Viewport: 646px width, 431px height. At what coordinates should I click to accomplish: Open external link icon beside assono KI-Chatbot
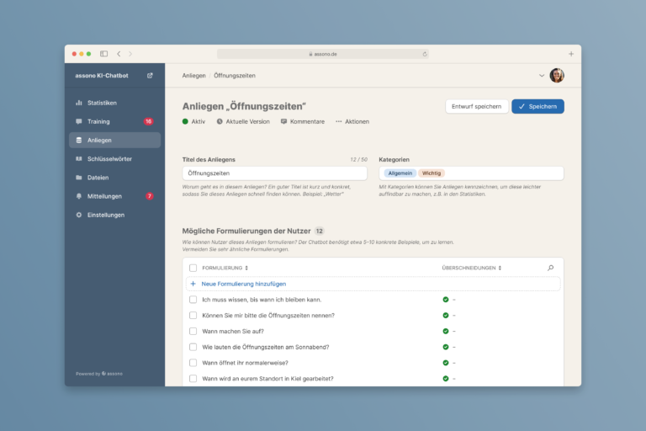click(150, 76)
